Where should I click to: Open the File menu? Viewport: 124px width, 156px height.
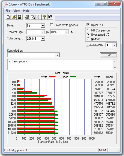click(x=8, y=11)
